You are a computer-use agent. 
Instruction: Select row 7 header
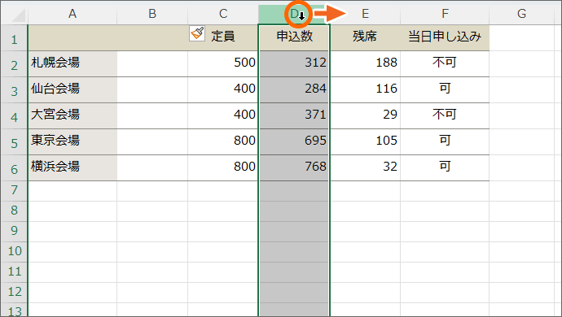click(15, 191)
